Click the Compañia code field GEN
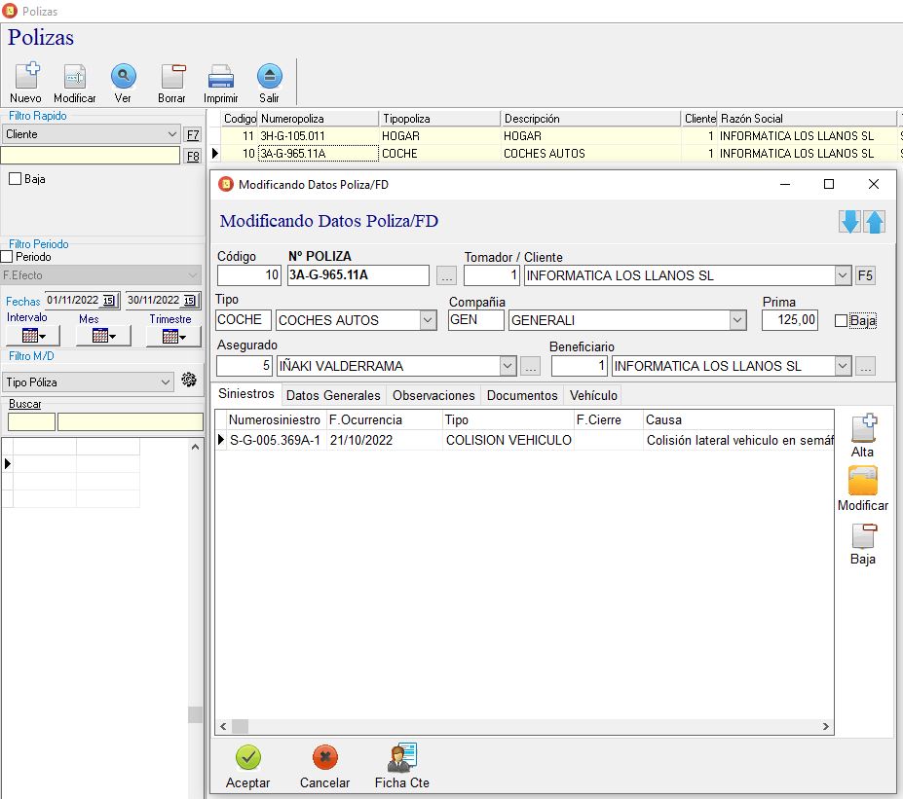Screen dimensions: 903x799 (x=476, y=320)
